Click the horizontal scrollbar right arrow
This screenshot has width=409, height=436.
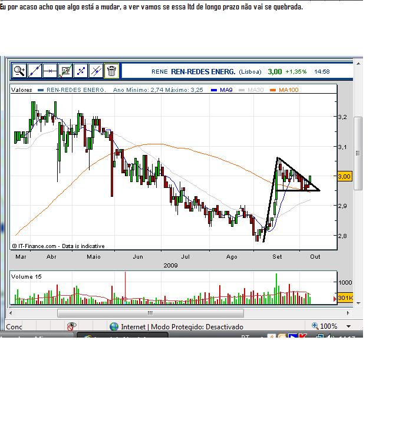(348, 313)
